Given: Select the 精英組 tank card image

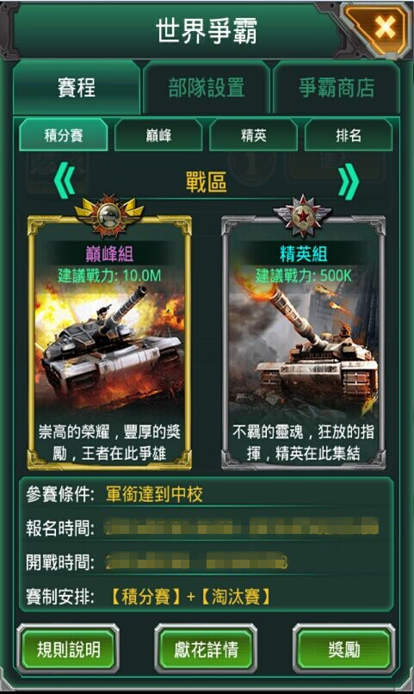Looking at the screenshot, I should pos(303,343).
